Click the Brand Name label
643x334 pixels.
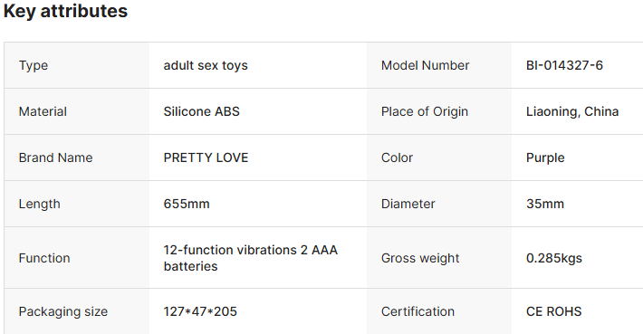56,157
